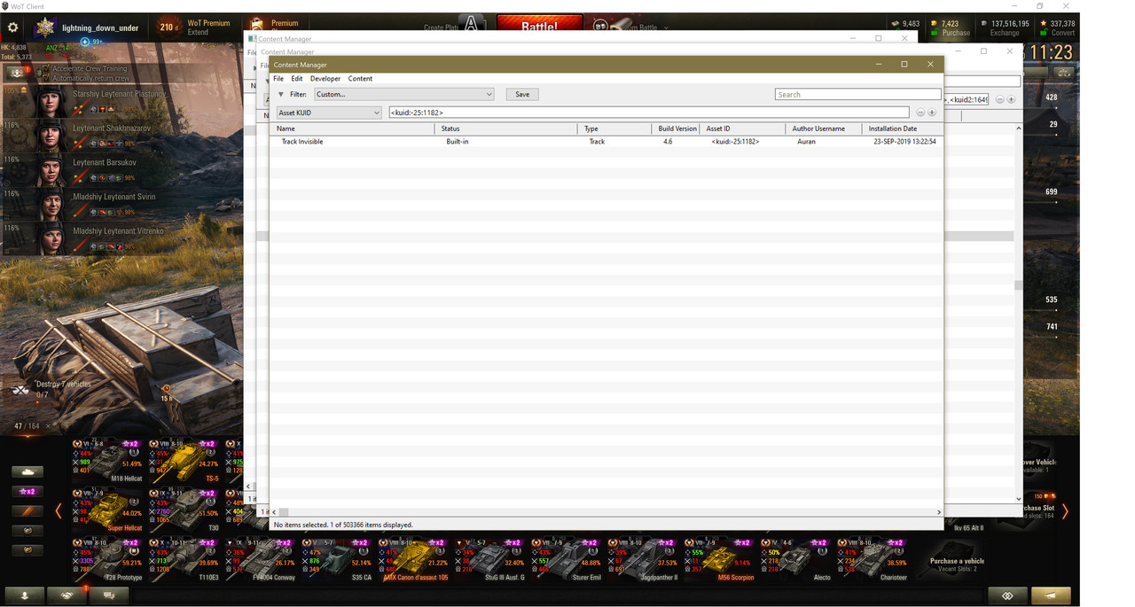Screen dimensions: 1135x607
Task: Click the kuid:-25:1182 filter value field
Action: [648, 113]
